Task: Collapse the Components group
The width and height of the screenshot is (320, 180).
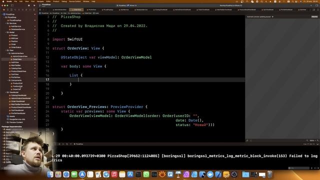Action: pos(7,80)
